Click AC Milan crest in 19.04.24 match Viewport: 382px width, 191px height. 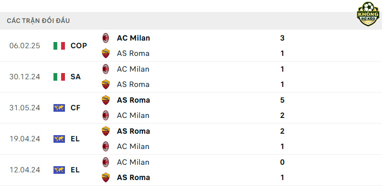[106, 147]
